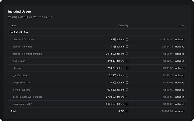Click info icon next to grok-code-fast-1 tokens
Image resolution: width=194 pixels, height=121 pixels.
tap(127, 104)
